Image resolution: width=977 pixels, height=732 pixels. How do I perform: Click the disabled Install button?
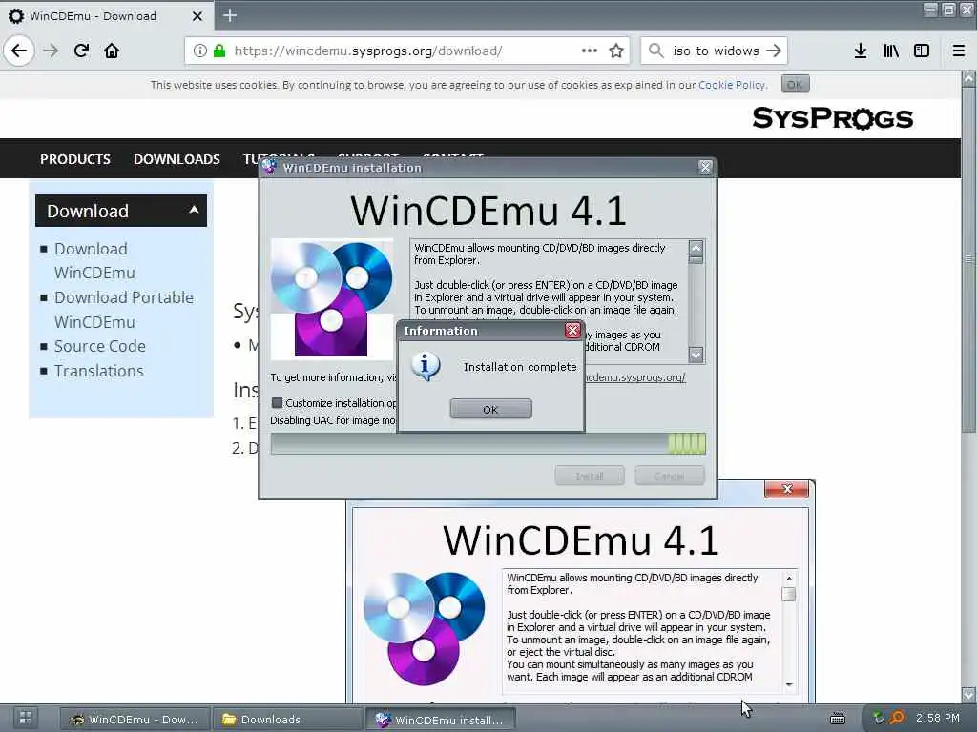coord(590,477)
